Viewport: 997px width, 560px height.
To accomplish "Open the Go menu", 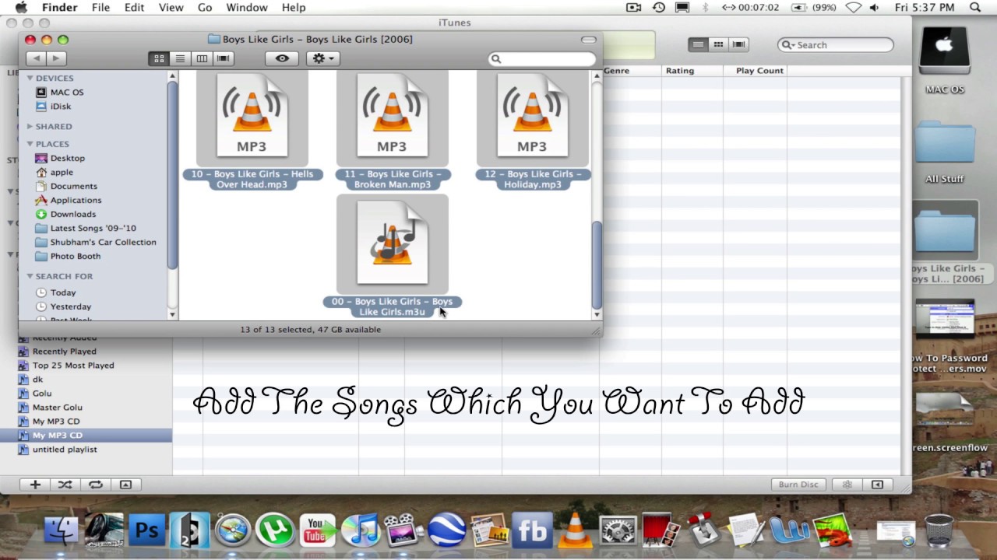I will tap(205, 8).
